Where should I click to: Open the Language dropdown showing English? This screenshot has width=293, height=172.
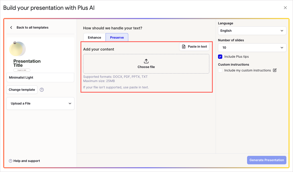[x=252, y=31]
